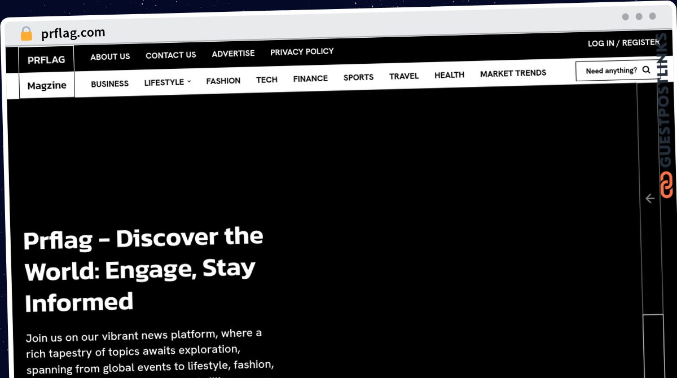Click the slider previous arrow
The height and width of the screenshot is (378, 677).
tap(650, 198)
